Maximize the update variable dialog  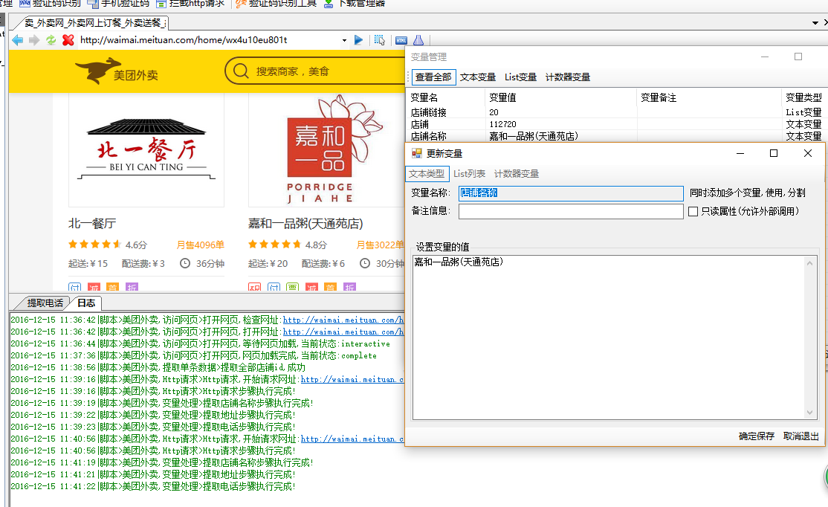click(x=774, y=153)
